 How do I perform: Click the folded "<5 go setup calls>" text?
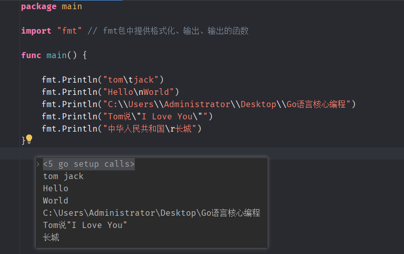click(89, 164)
